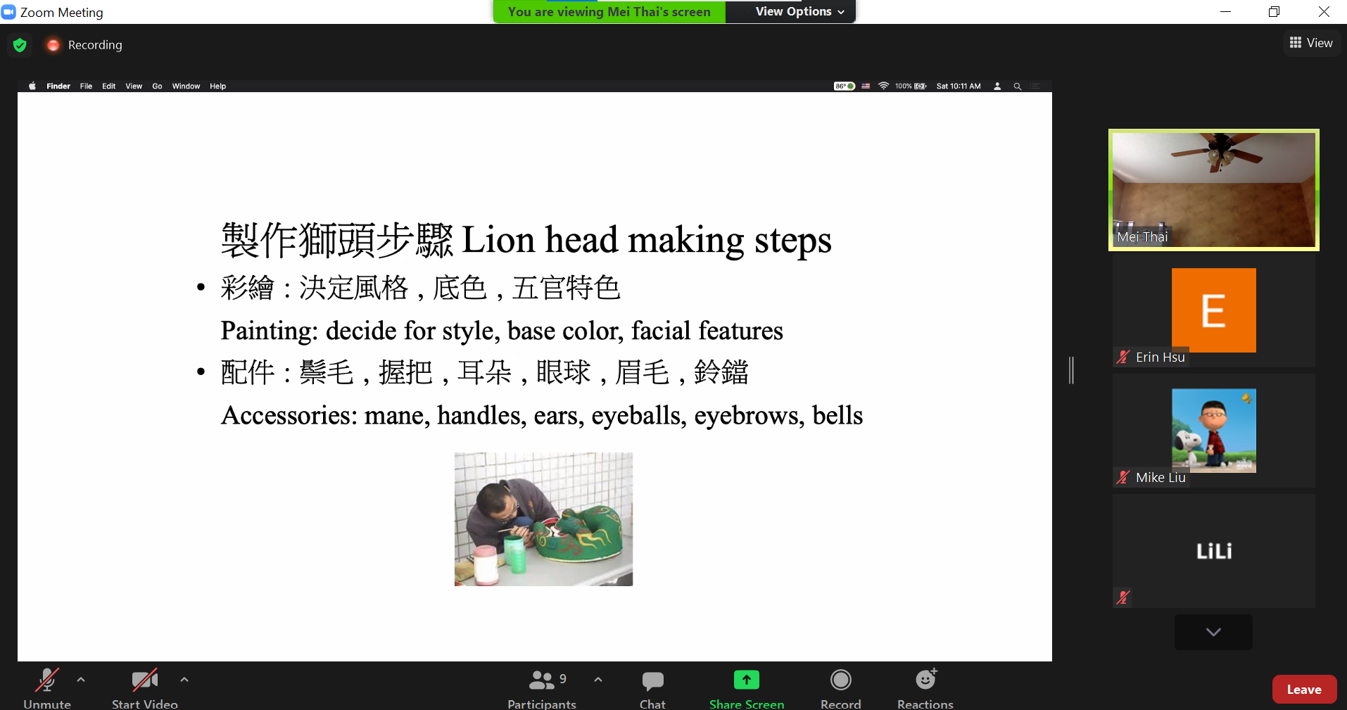This screenshot has width=1347, height=710.
Task: Open the View layout selector
Action: [1311, 42]
